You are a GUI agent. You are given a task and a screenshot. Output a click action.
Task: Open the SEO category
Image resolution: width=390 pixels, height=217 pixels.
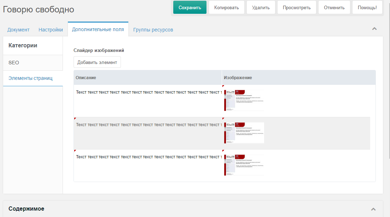33,63
